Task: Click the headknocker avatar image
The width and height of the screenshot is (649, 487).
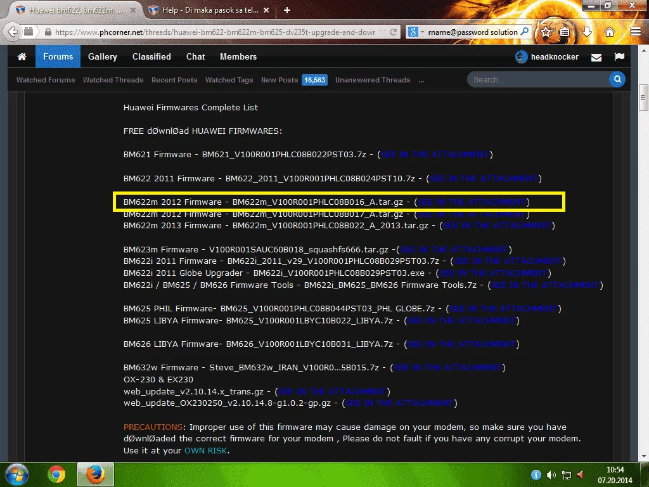Action: [x=521, y=56]
